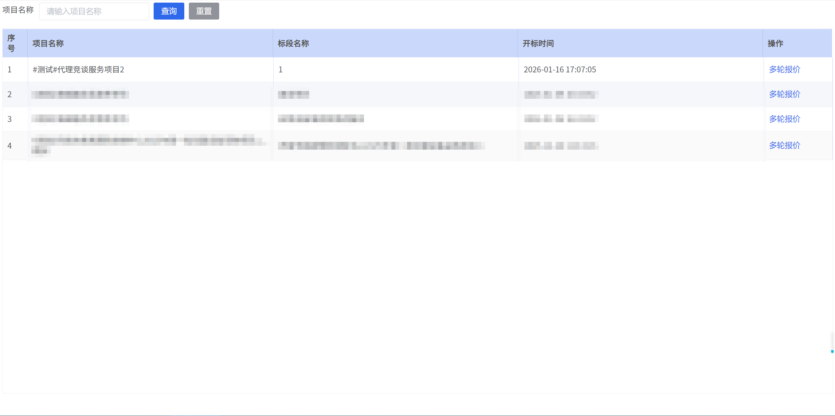Click row number 3 cell

[10, 119]
